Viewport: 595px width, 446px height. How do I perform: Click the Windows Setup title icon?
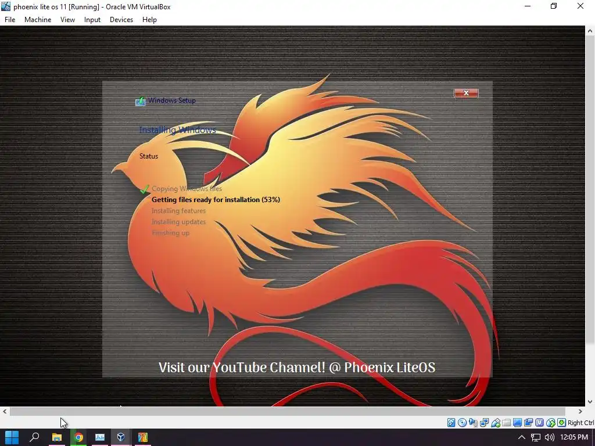pos(141,101)
